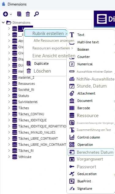Viewport: 115px width, 194px height.
Task: Click the Dimensions app icon in title bar
Action: [3, 4]
